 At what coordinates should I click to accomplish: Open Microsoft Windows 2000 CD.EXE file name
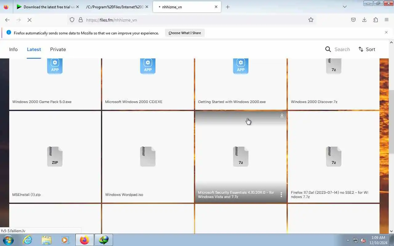[x=134, y=102]
